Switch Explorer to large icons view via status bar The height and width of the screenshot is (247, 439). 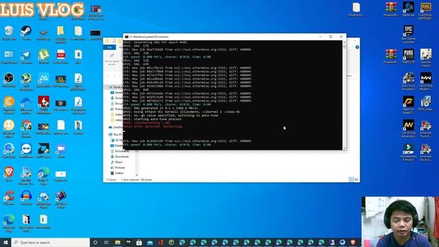click(356, 179)
